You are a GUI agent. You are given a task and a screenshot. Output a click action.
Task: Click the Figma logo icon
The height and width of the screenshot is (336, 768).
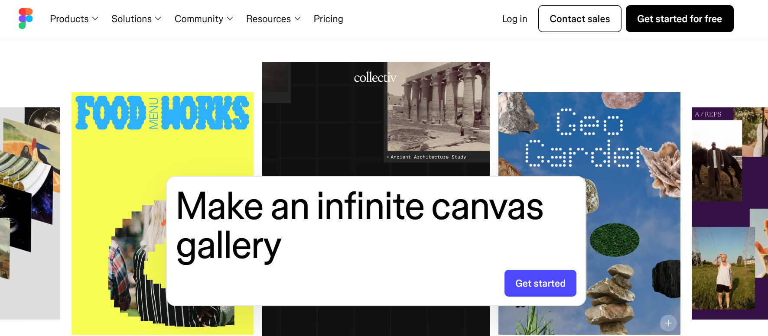pyautogui.click(x=26, y=19)
